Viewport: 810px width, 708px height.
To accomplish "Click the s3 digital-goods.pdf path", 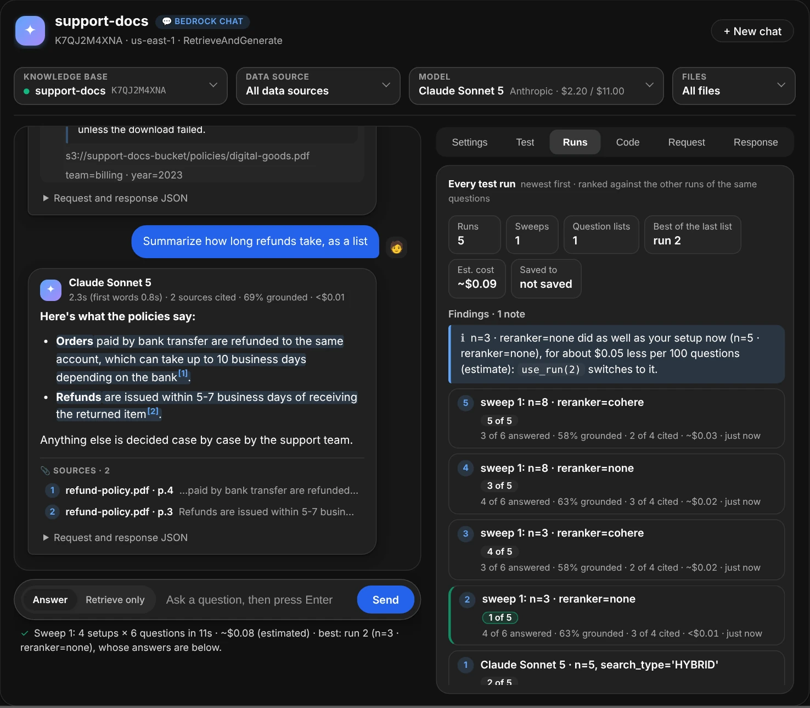I will (x=188, y=156).
